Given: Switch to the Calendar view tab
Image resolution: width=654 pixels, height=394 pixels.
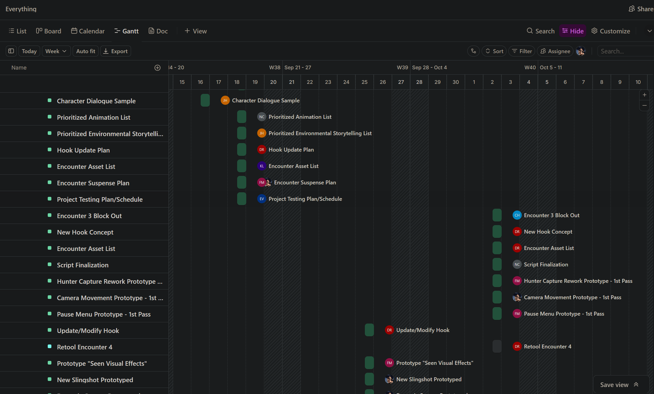Looking at the screenshot, I should coord(88,31).
